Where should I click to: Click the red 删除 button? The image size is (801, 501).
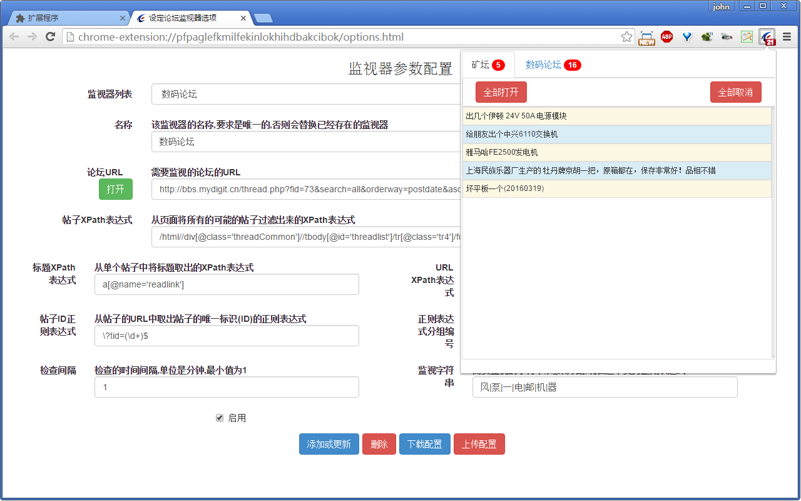(379, 444)
